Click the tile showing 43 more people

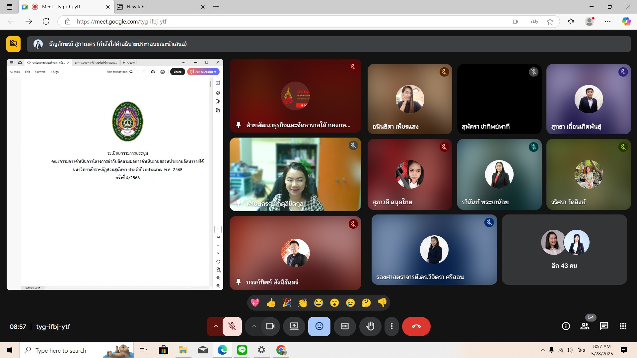564,250
